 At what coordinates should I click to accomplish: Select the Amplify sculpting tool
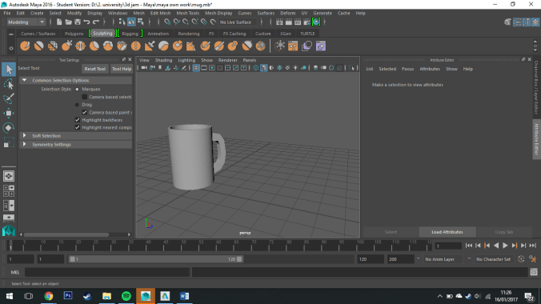pos(246,46)
